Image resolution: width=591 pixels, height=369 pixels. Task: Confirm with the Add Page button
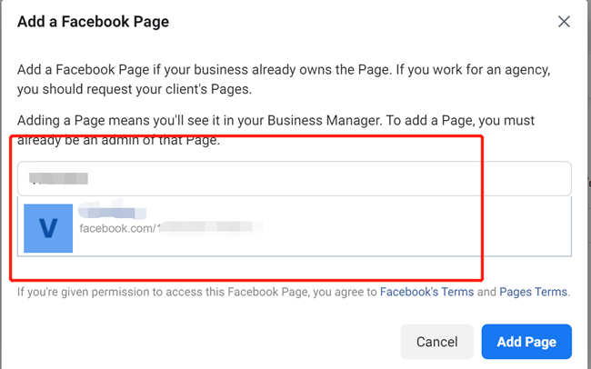click(526, 342)
